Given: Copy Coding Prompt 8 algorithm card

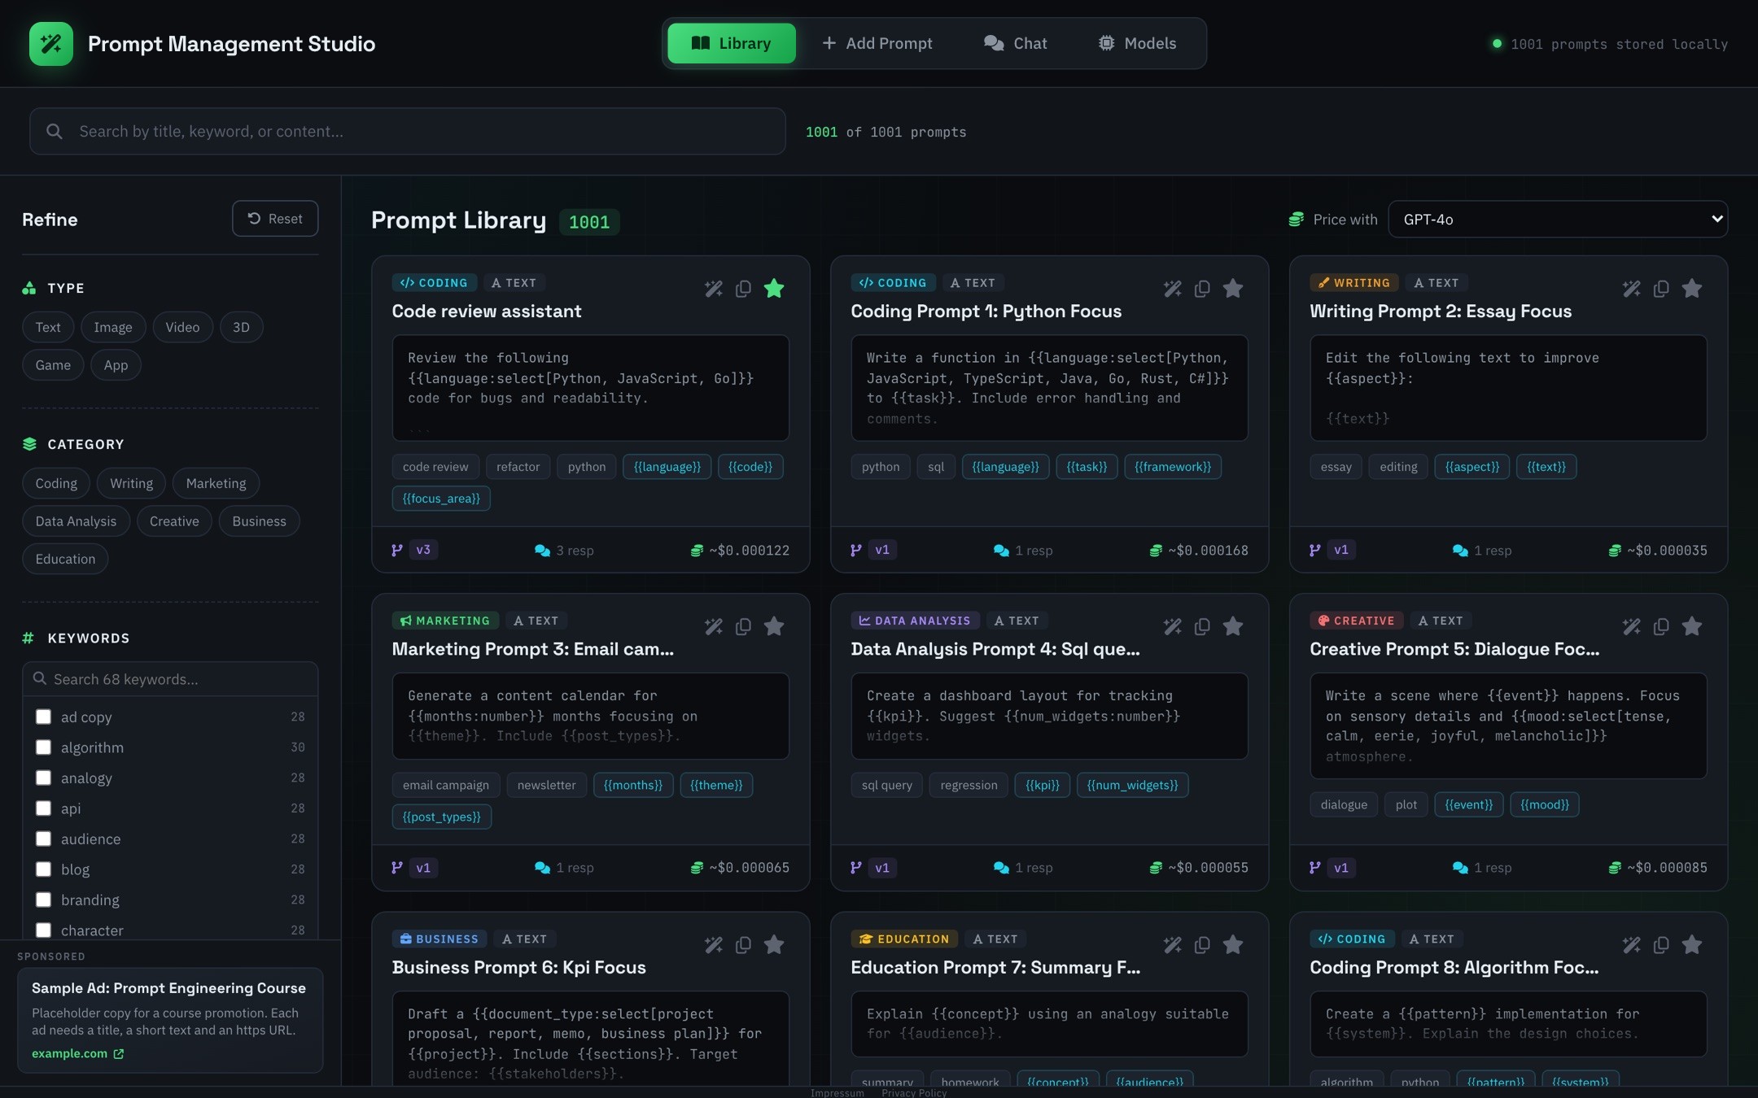Looking at the screenshot, I should tap(1661, 944).
